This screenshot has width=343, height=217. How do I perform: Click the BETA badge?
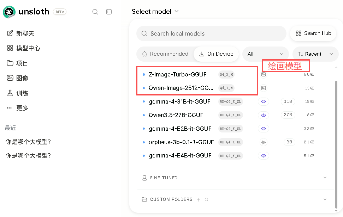point(60,12)
